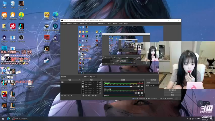
Task: Add a new scene with the plus icon under Scenes
Action: point(62,95)
